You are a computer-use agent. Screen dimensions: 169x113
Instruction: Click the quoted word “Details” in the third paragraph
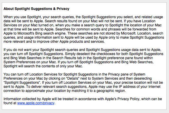[73, 78]
